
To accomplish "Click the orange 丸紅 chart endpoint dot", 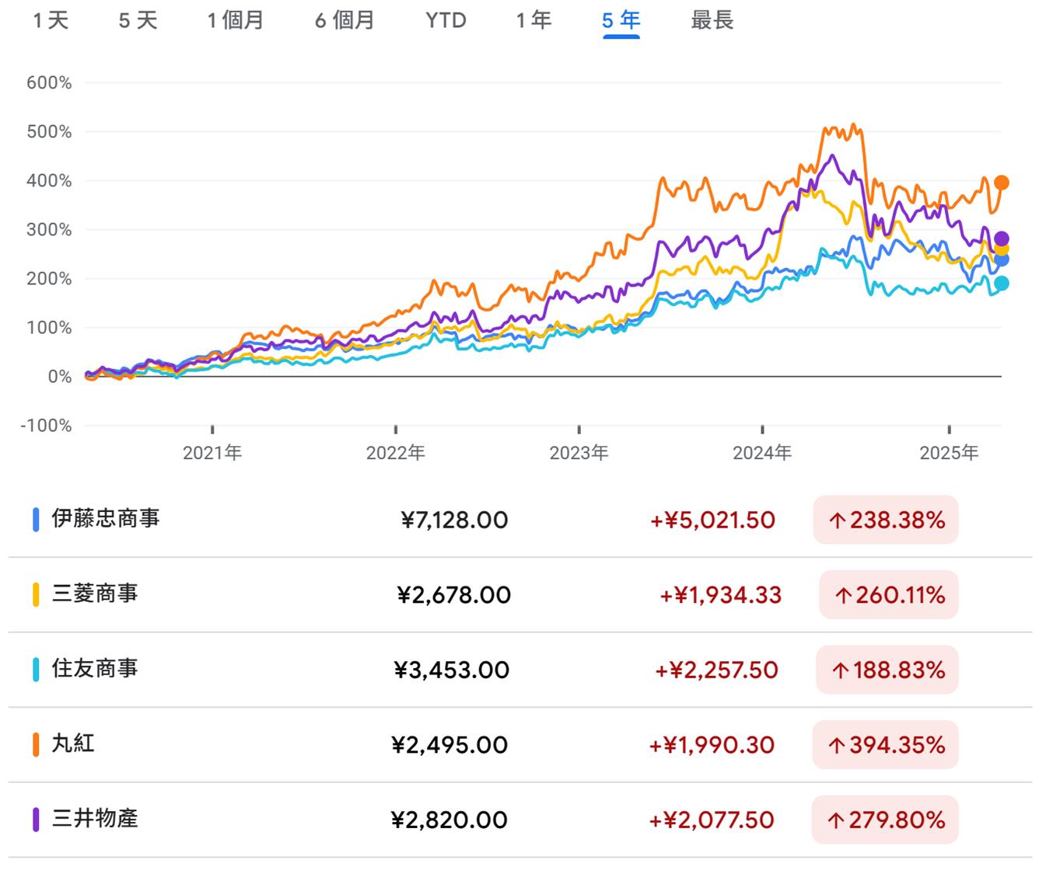I will [1002, 183].
